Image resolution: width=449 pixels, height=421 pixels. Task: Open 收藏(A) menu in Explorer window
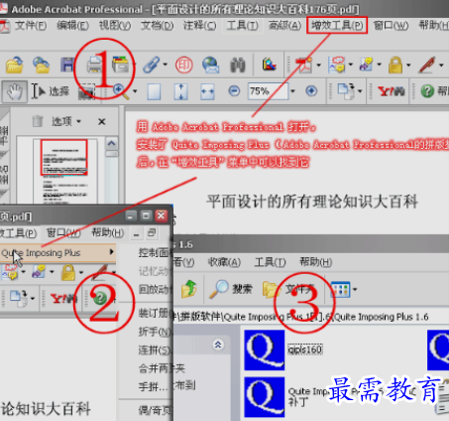click(x=224, y=262)
